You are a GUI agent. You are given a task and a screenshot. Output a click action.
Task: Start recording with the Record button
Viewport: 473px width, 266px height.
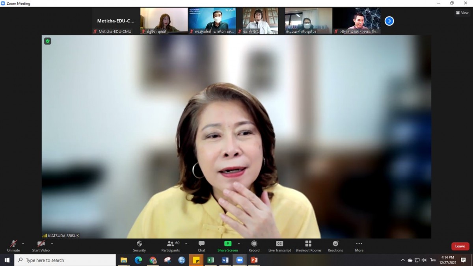pyautogui.click(x=254, y=246)
